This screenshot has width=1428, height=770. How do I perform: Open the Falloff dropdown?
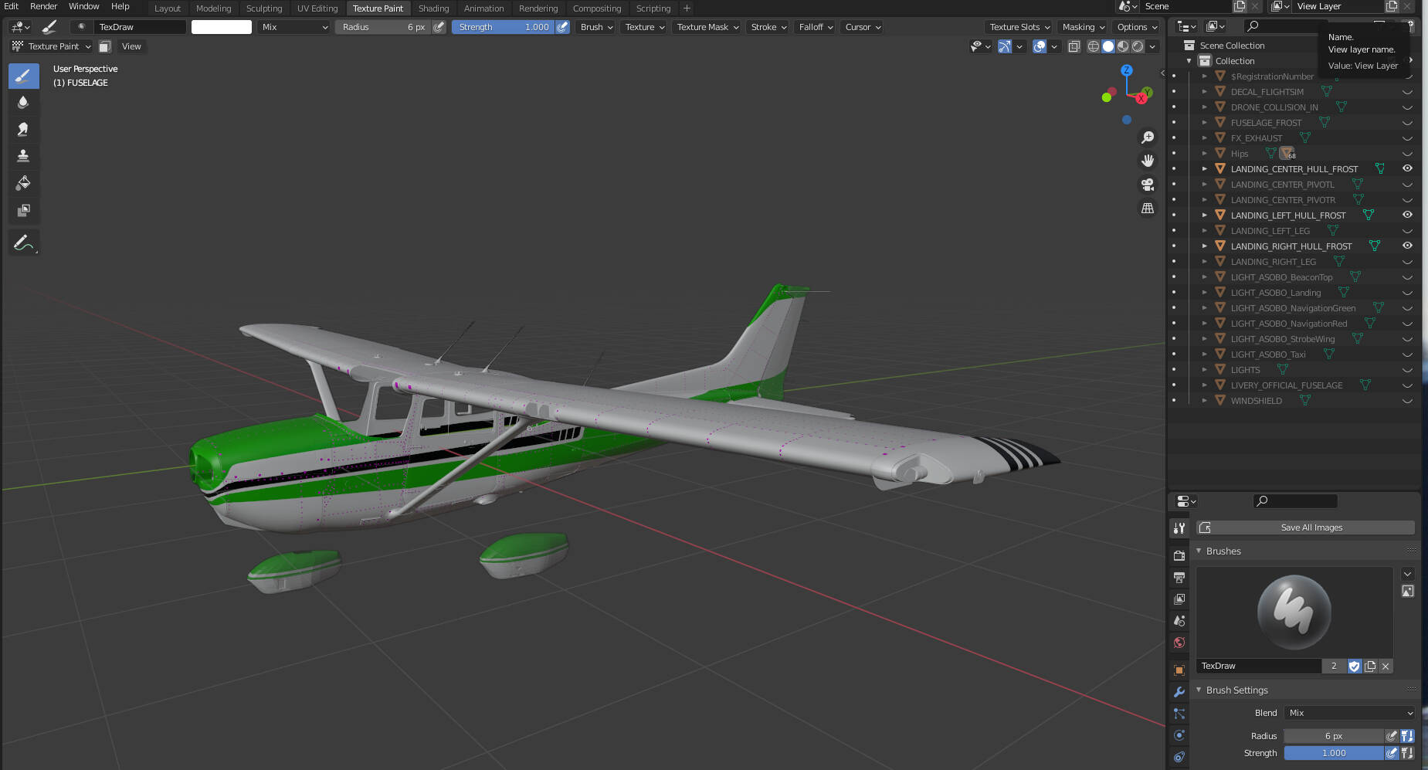pyautogui.click(x=816, y=27)
